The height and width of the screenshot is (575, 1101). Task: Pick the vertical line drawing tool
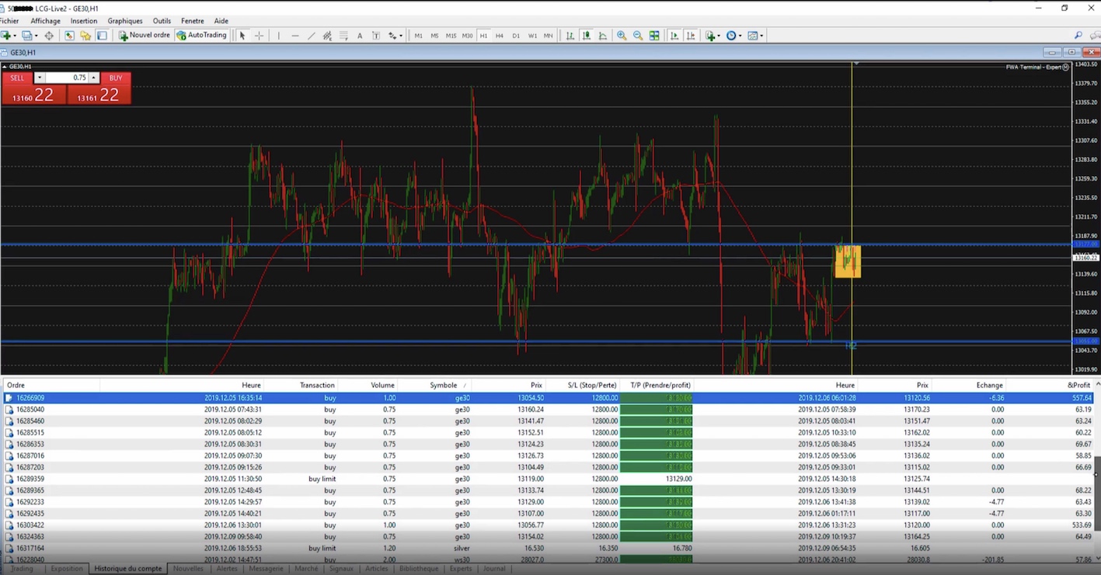[x=278, y=36]
